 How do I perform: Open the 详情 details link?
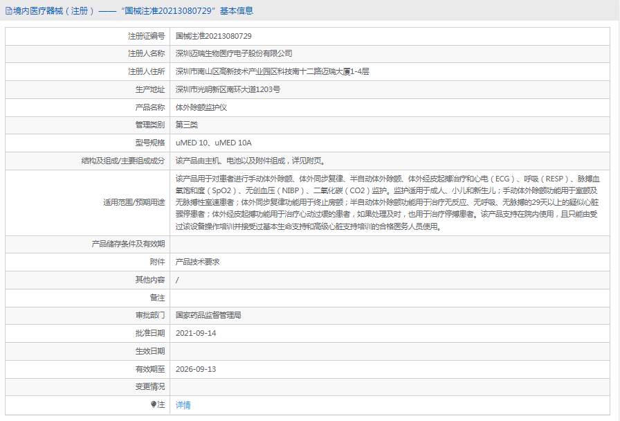point(183,405)
